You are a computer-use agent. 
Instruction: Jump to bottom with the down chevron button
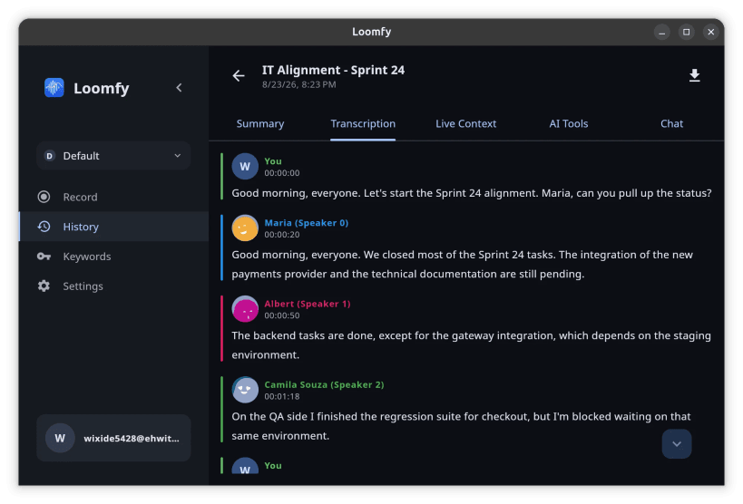click(x=677, y=444)
